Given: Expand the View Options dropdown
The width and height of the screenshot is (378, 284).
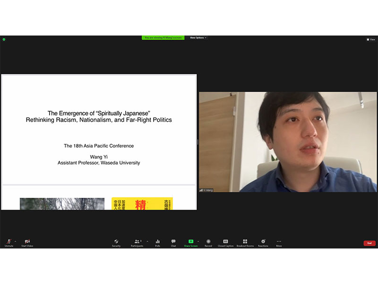Looking at the screenshot, I should [198, 38].
